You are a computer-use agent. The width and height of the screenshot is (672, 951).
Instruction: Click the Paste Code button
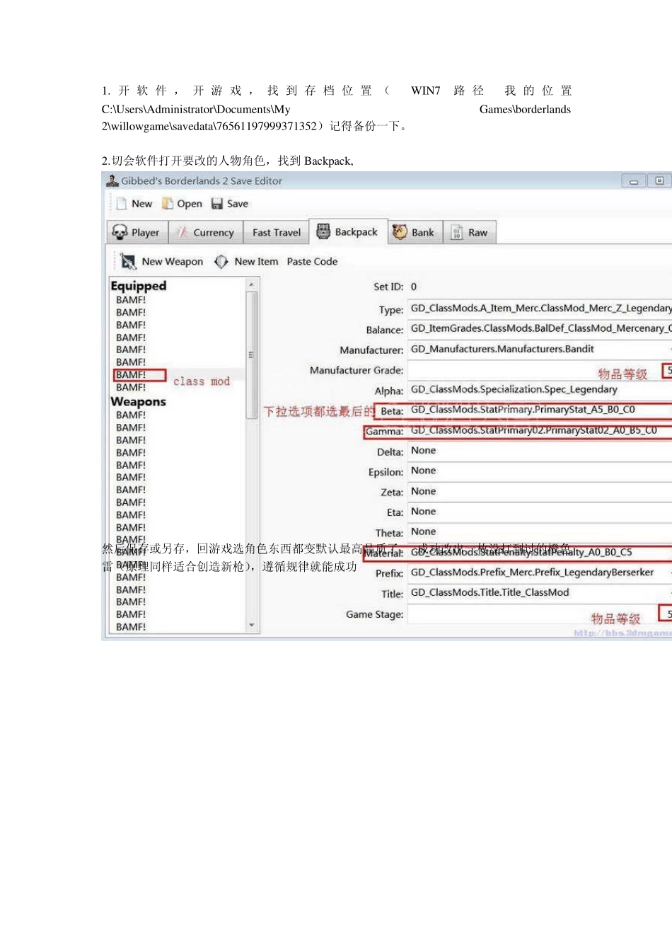(312, 262)
